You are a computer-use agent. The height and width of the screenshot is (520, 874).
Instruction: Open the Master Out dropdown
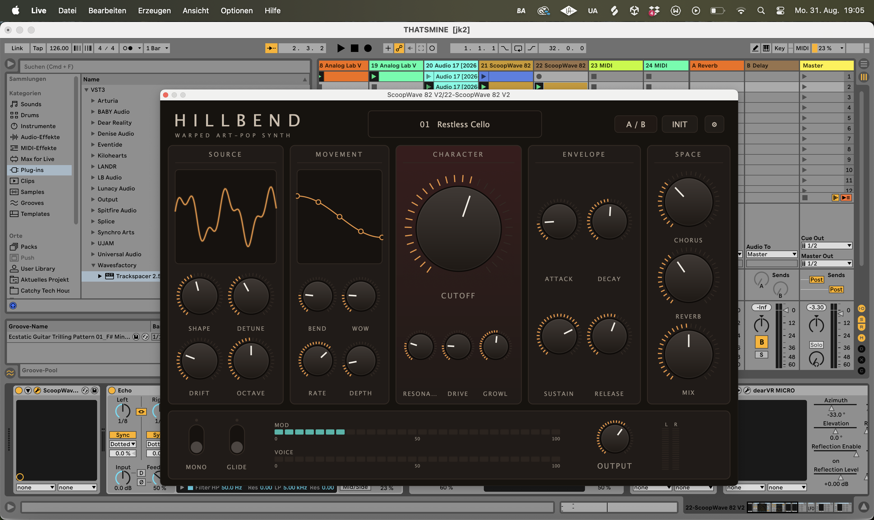click(826, 263)
